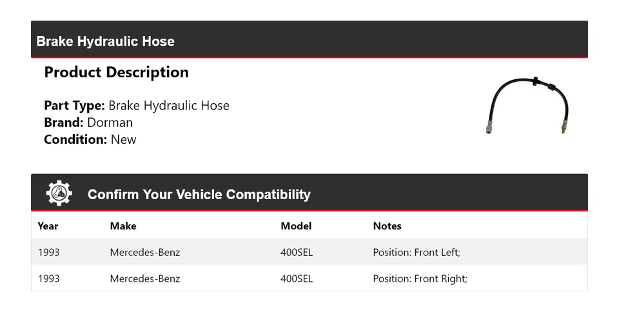Click Mercedes-Benz in the Front Left row
The height and width of the screenshot is (312, 619).
pyautogui.click(x=145, y=252)
